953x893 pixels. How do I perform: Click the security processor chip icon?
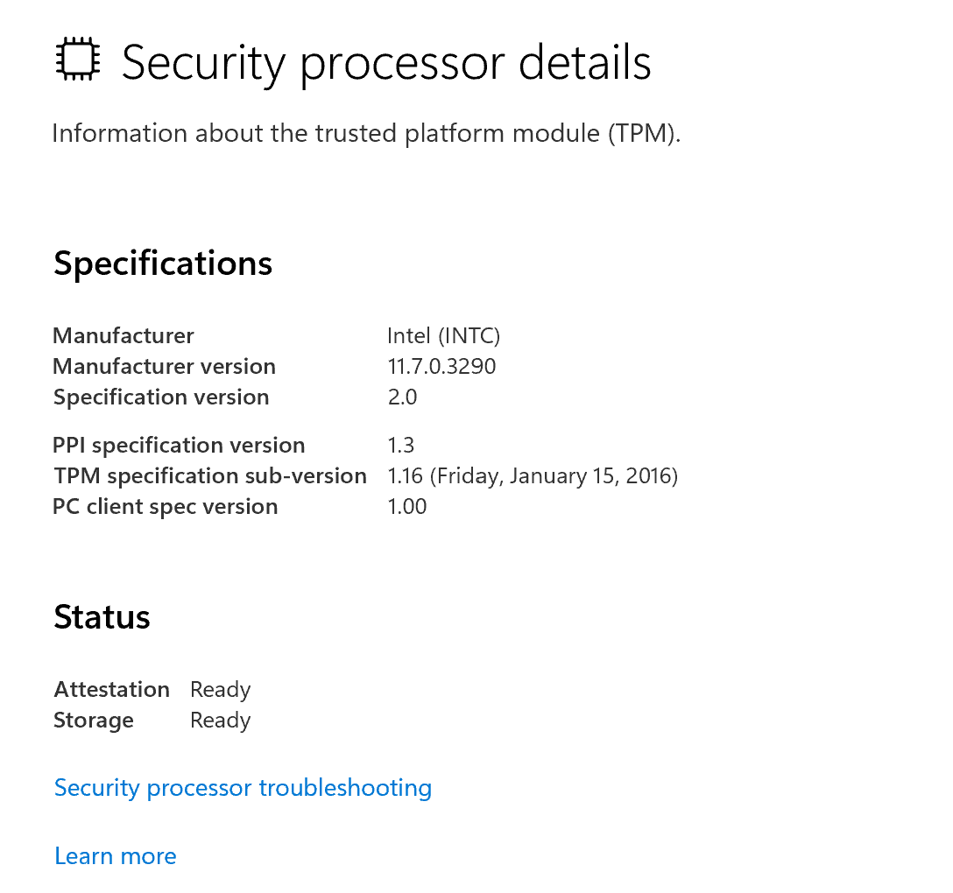pos(78,59)
